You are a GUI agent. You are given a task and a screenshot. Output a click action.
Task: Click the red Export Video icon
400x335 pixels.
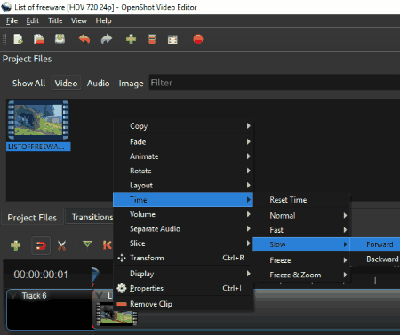(198, 39)
